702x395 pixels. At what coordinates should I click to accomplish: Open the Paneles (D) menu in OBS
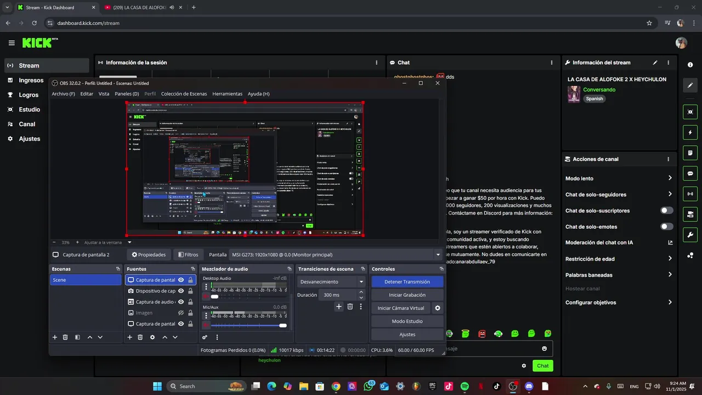coord(127,94)
